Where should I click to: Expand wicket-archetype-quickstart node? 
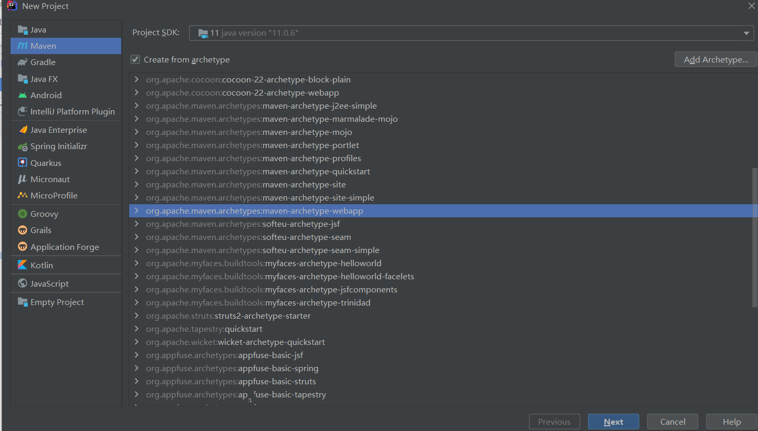pyautogui.click(x=136, y=342)
